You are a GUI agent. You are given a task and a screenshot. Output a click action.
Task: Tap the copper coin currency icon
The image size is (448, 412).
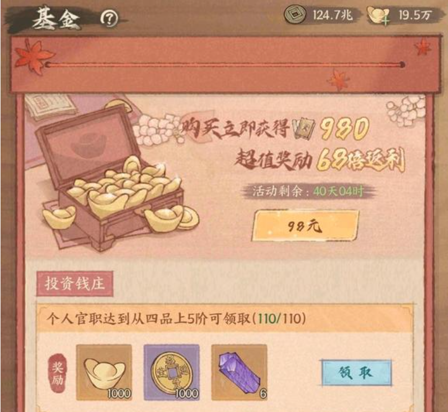(295, 14)
